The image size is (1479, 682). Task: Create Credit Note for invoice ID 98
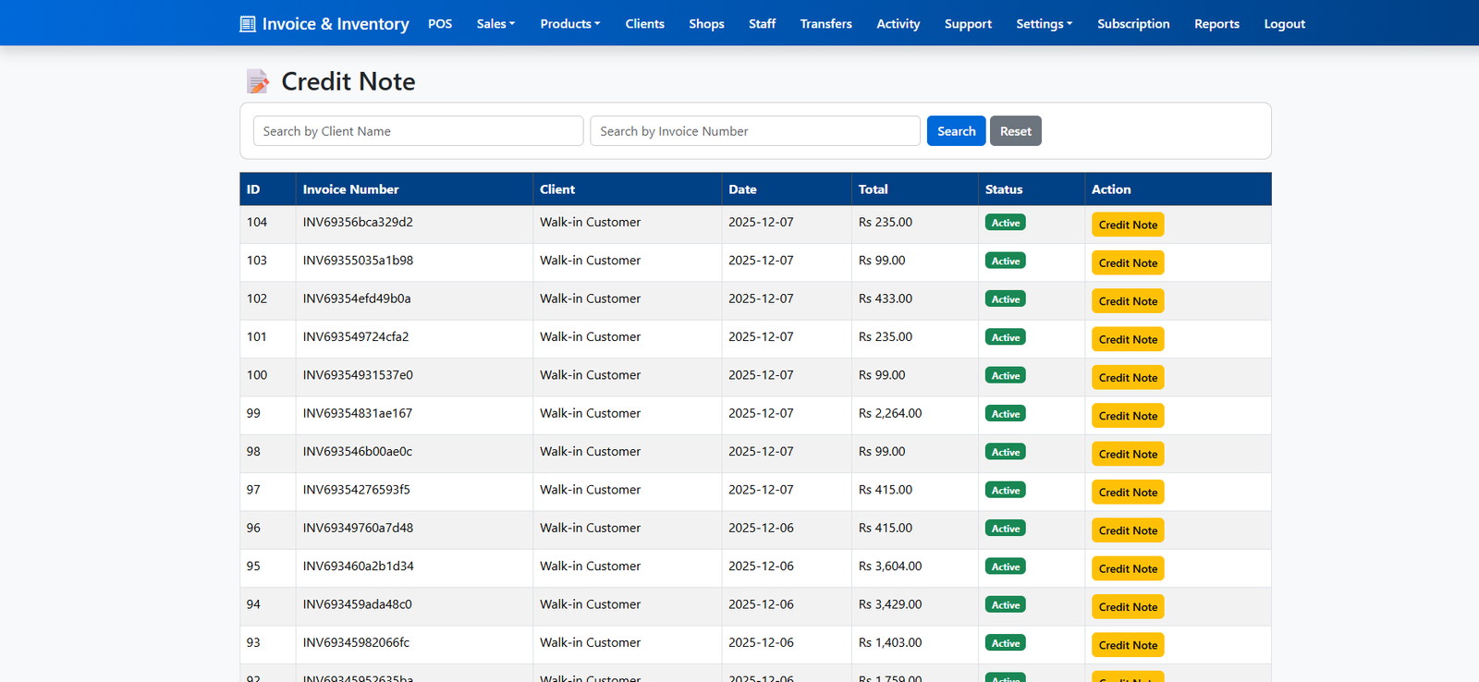1128,454
